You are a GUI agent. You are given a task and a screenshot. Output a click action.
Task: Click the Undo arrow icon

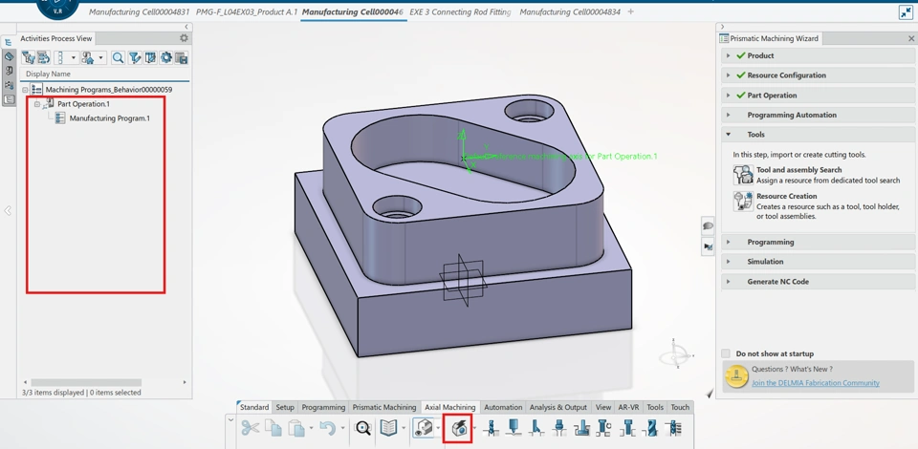(x=327, y=429)
